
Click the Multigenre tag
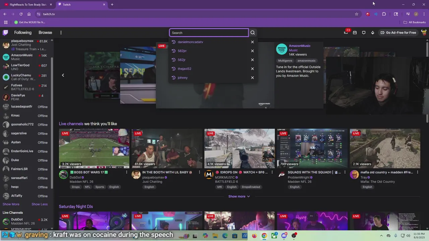tap(285, 61)
